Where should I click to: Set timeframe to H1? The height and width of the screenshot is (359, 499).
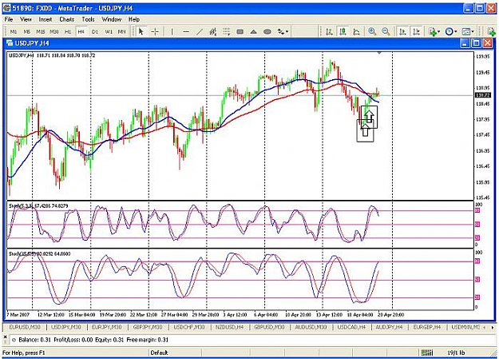pyautogui.click(x=68, y=32)
